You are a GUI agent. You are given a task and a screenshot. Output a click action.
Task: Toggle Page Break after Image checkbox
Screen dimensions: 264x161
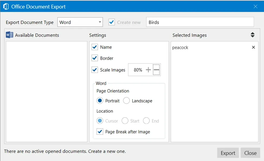tap(100, 132)
